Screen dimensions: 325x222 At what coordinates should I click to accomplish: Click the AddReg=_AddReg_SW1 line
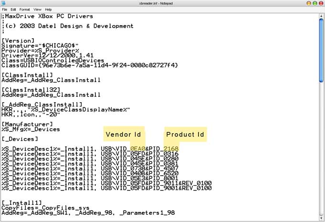pos(88,212)
